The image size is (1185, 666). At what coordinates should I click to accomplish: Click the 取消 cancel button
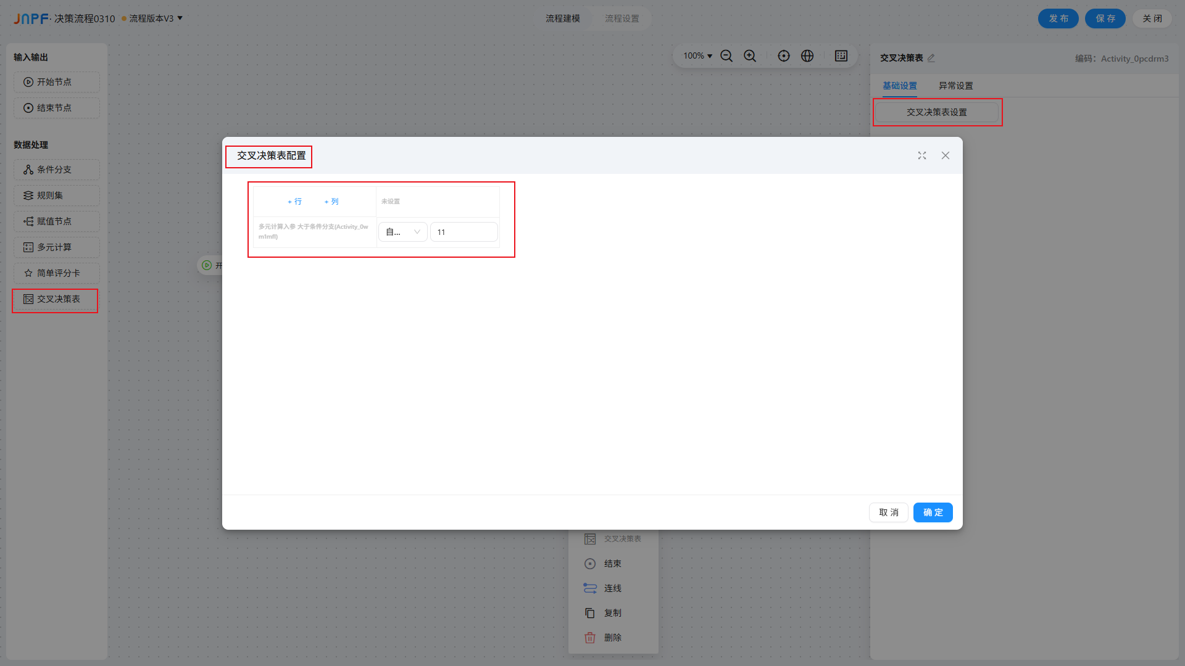pos(888,512)
